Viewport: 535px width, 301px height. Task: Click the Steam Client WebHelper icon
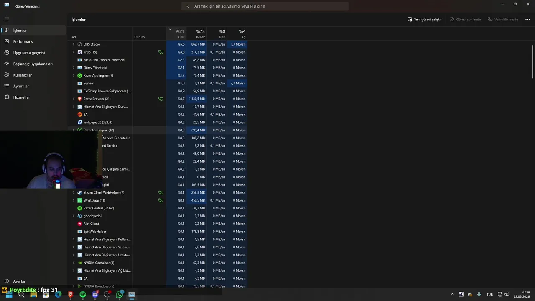pos(80,193)
